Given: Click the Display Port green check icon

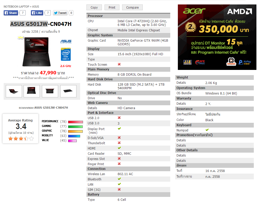Looking at the screenshot, I should click(119, 128).
